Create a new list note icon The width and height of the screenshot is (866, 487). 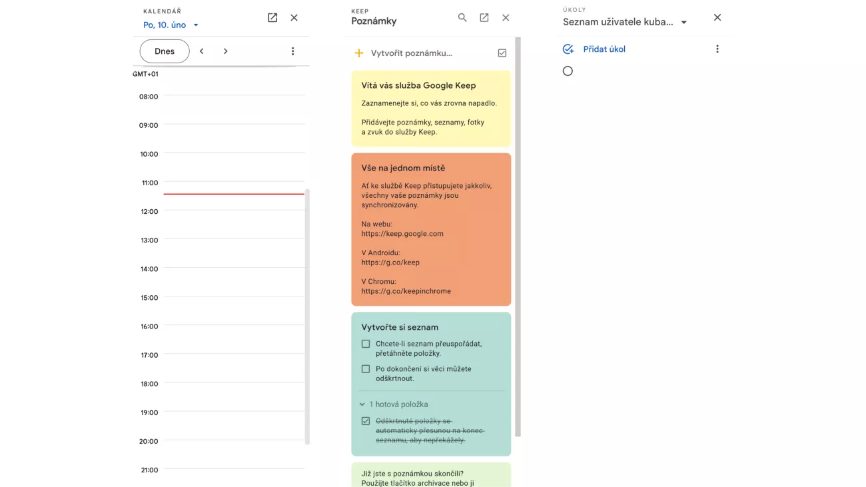point(502,53)
